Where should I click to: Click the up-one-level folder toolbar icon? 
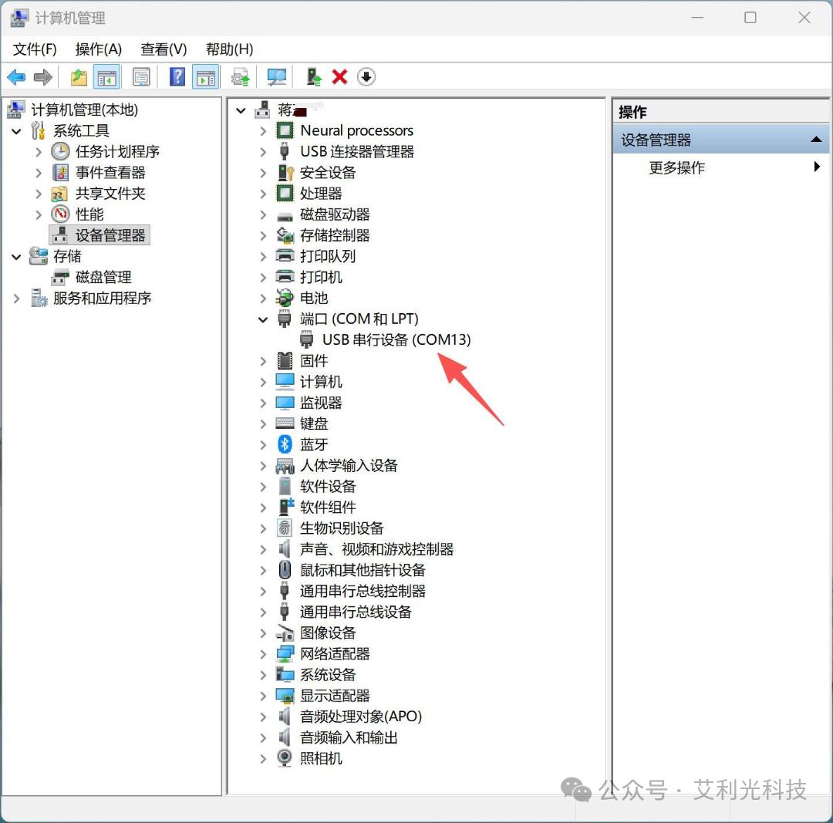click(x=79, y=78)
